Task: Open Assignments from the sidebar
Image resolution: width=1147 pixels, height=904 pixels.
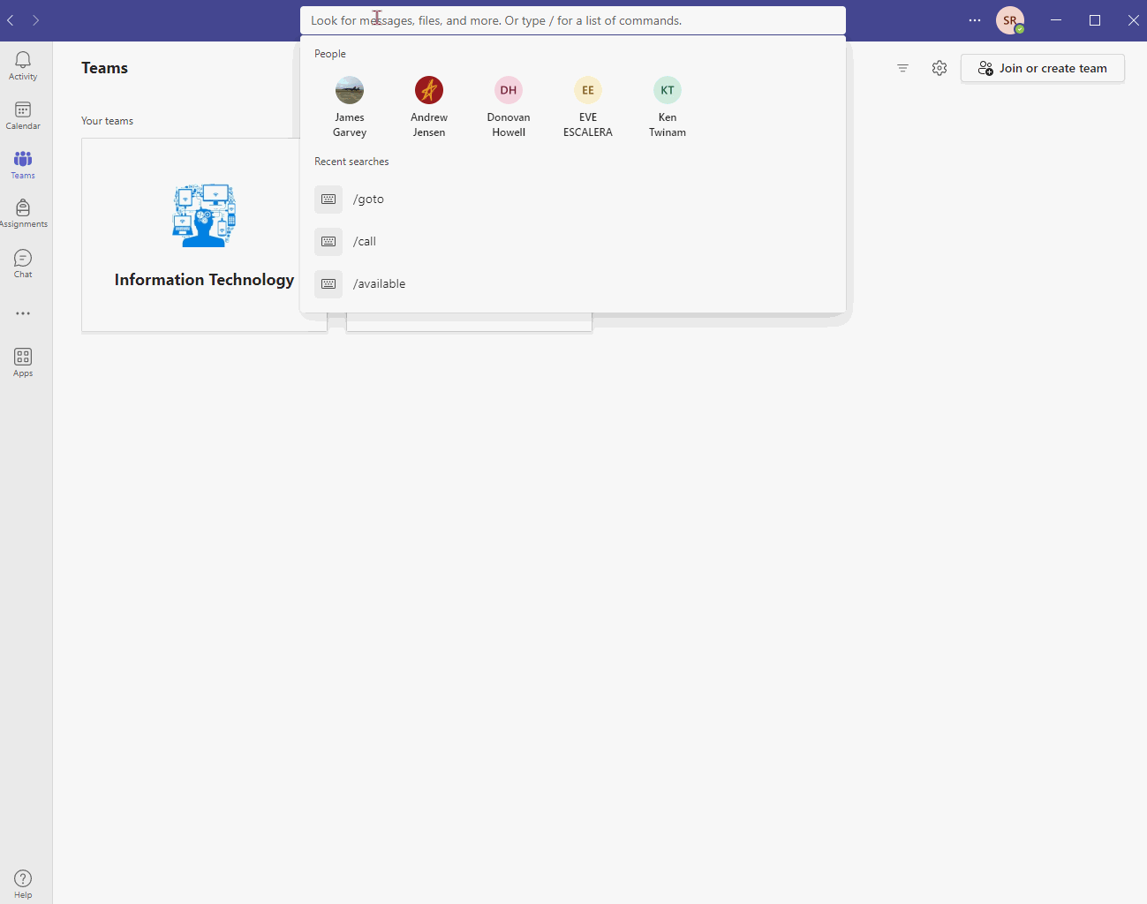Action: (x=23, y=214)
